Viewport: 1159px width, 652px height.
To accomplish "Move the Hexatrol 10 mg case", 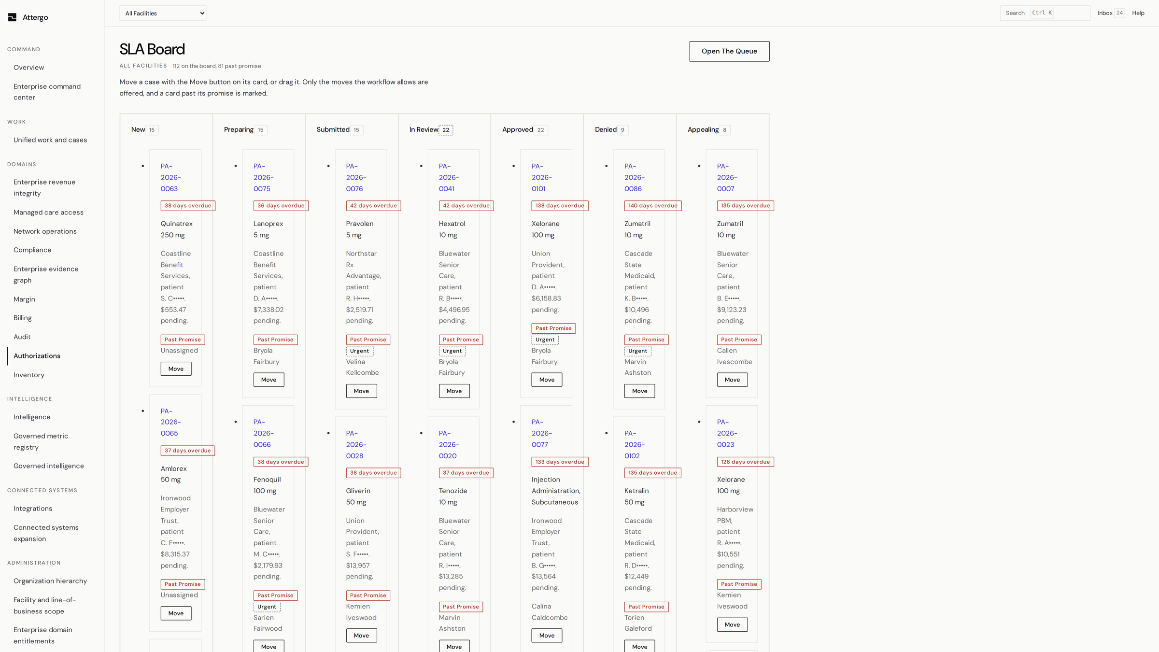I will coord(454,391).
